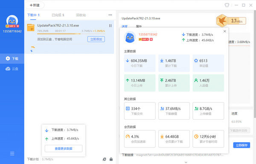The width and height of the screenshot is (256, 164).
Task: Open the hamburger menu at sidebar bottom
Action: [x=12, y=153]
